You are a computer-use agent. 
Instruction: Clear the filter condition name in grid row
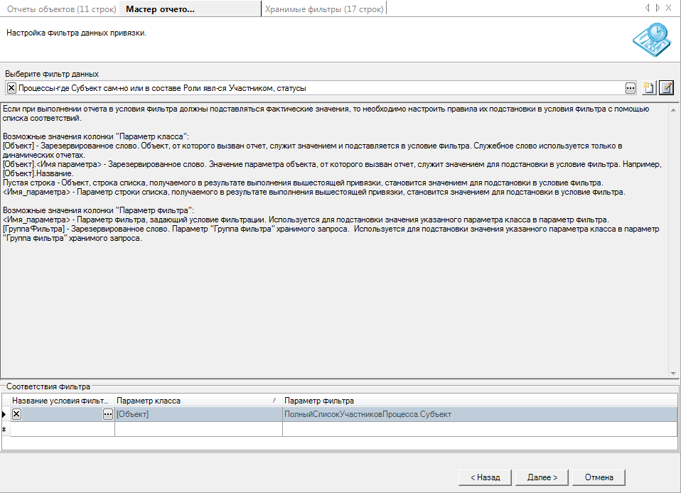(17, 414)
